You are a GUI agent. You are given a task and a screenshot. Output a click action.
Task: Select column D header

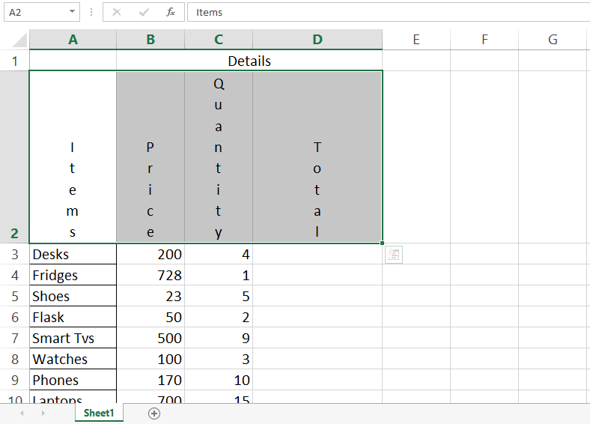[x=317, y=40]
